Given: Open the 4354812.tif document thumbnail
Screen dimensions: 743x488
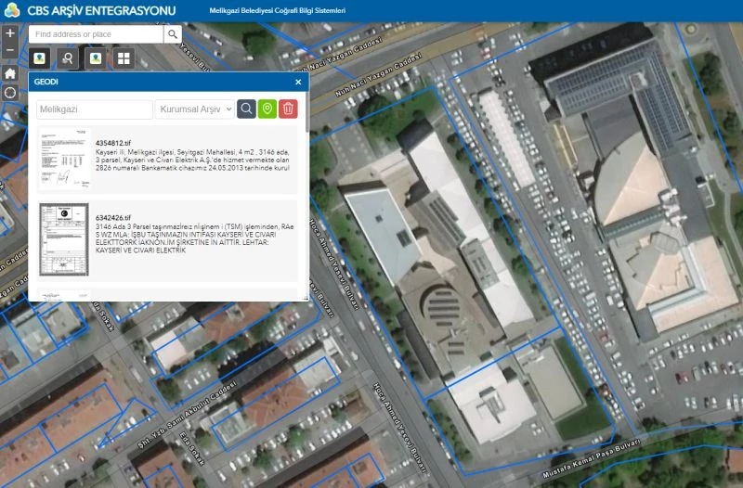Looking at the screenshot, I should pos(63,161).
